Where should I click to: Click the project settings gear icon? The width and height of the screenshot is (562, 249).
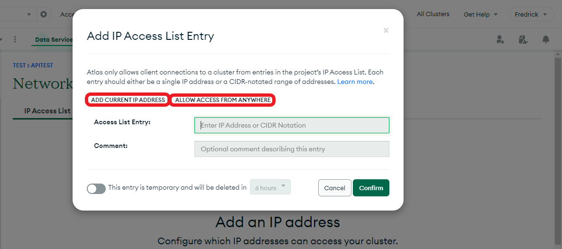[x=44, y=14]
